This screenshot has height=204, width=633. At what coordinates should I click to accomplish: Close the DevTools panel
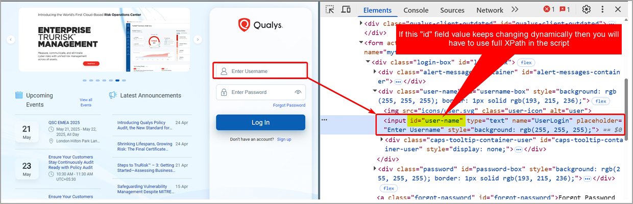tap(618, 9)
